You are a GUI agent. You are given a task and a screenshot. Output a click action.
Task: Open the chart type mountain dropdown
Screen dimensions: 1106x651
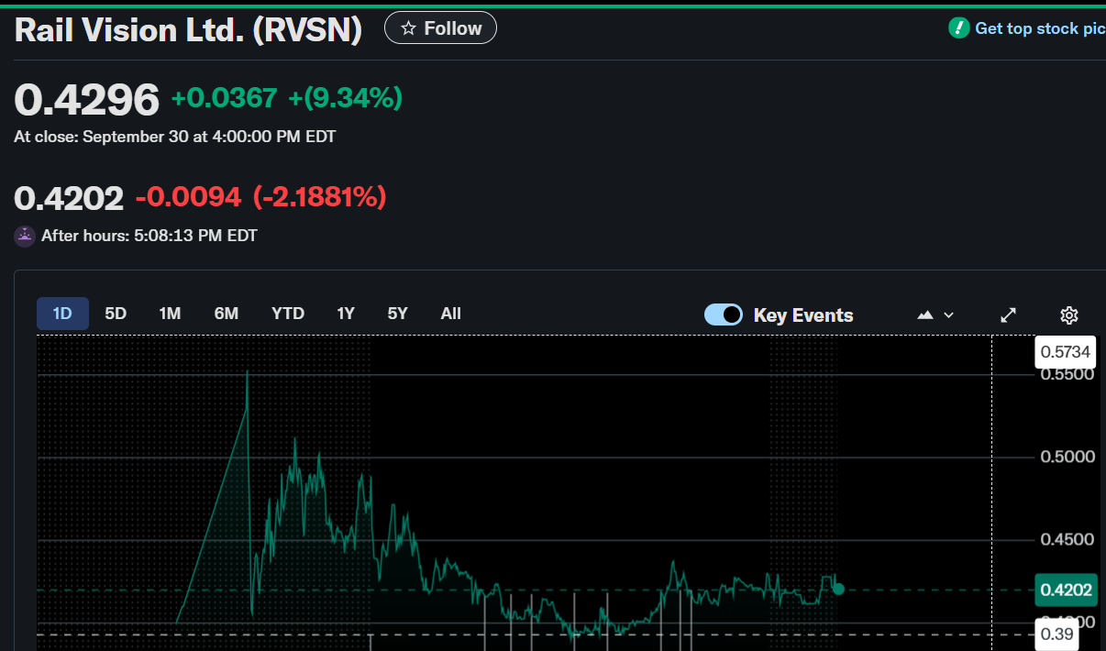click(935, 315)
